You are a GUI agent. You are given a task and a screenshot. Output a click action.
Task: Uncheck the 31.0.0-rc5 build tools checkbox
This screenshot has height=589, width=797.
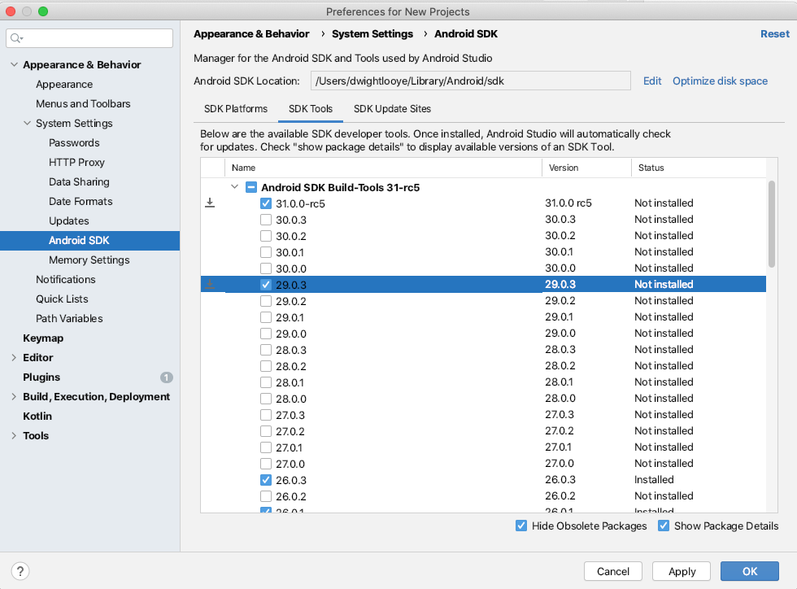[266, 203]
